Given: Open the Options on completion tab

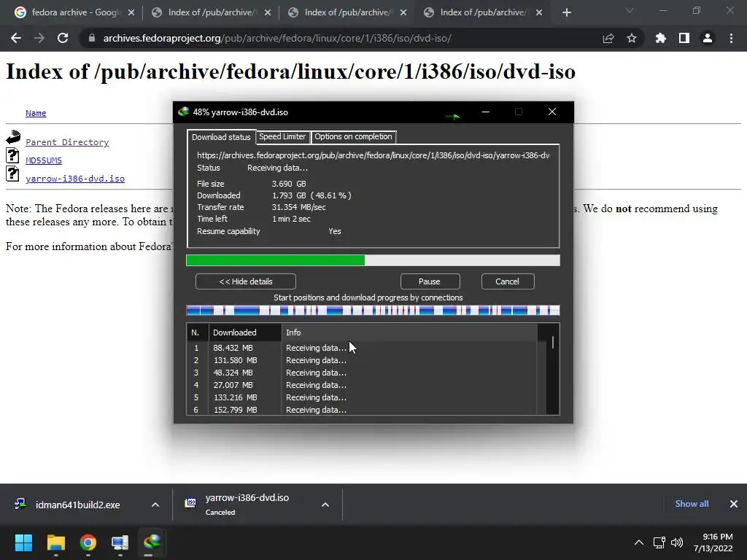Looking at the screenshot, I should [353, 136].
